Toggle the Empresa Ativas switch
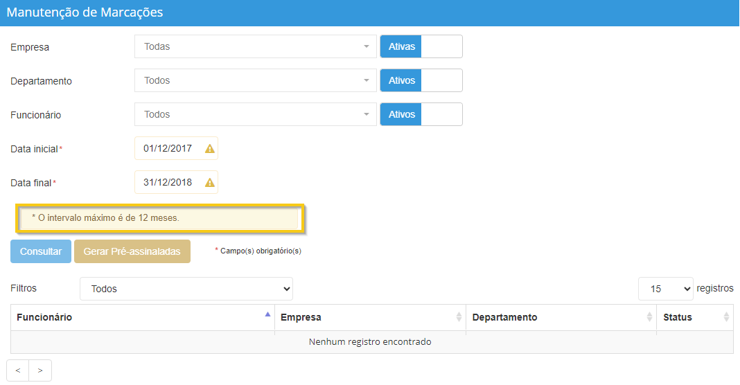Screen dimensions: 740x385 pos(421,46)
